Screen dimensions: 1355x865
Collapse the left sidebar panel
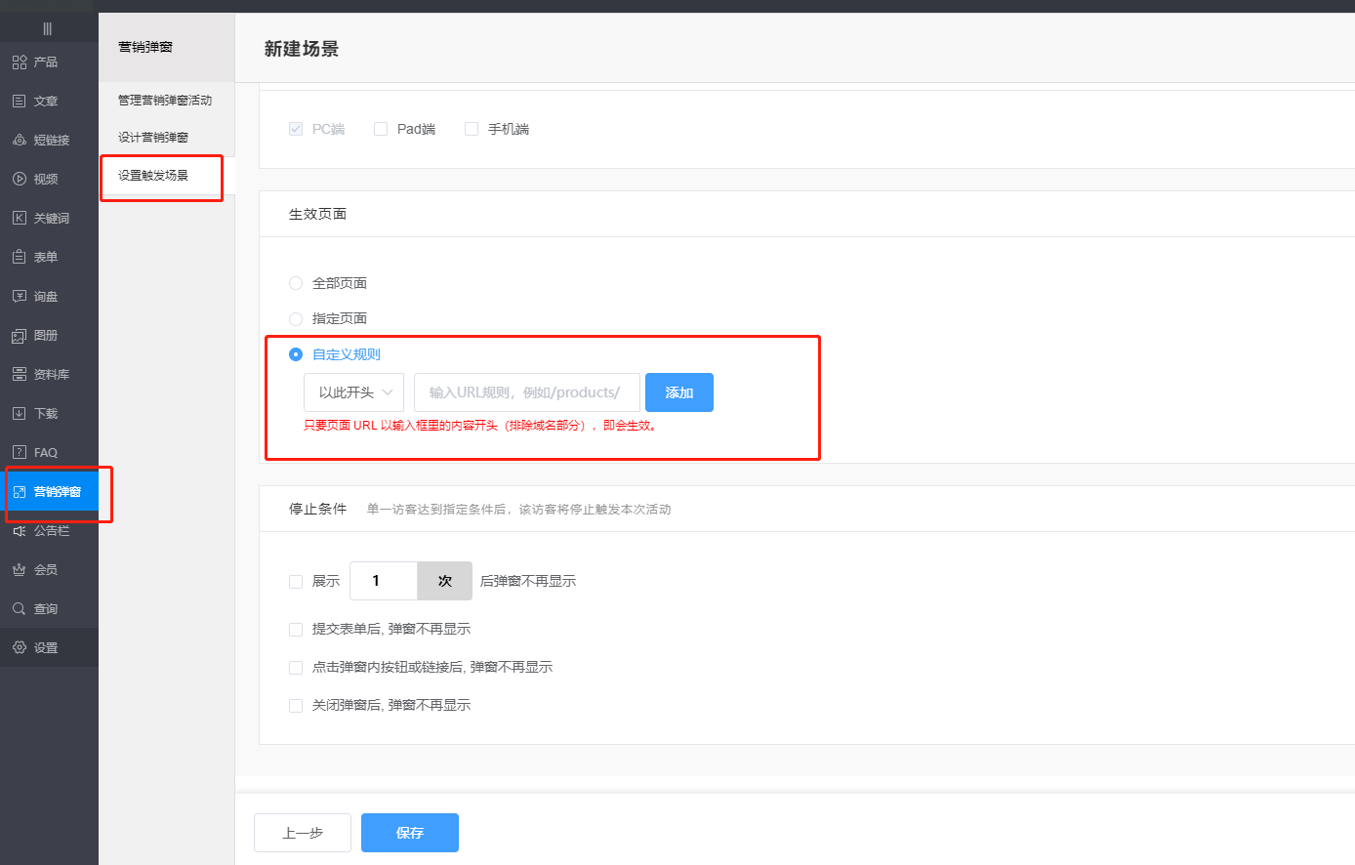click(48, 28)
